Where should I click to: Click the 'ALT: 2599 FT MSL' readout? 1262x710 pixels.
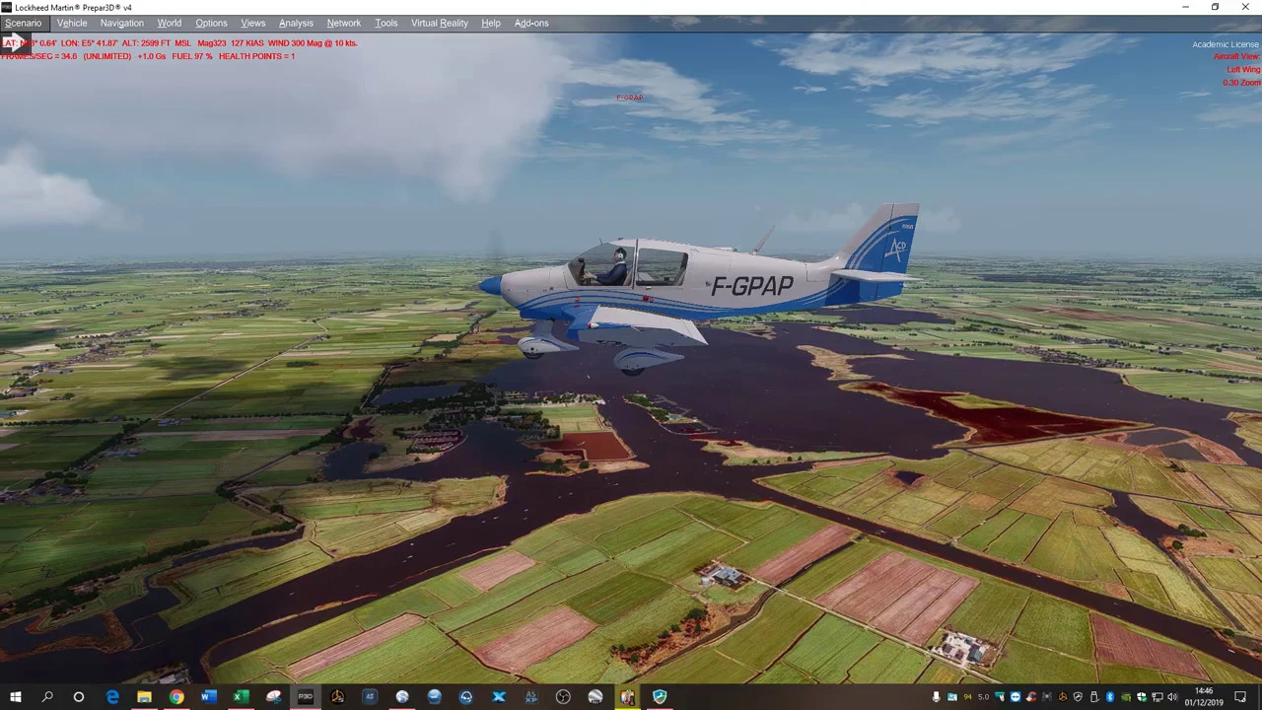157,43
